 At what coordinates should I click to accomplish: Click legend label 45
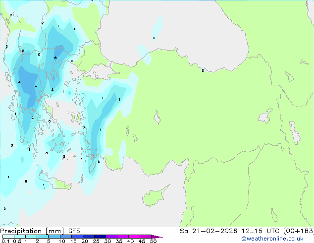click(142, 241)
